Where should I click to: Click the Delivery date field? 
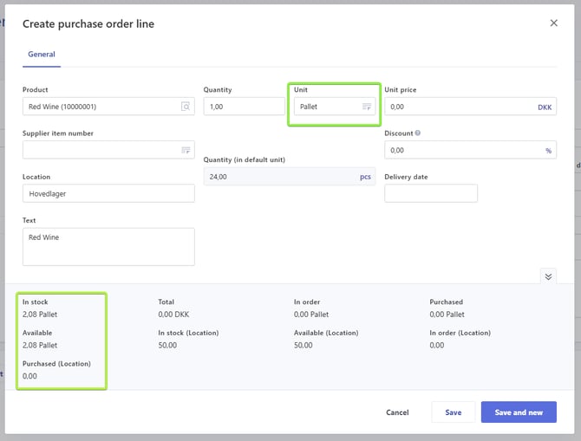[x=430, y=193]
